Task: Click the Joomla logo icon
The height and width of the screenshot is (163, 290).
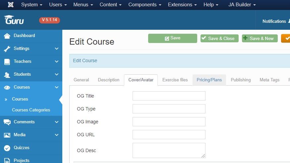Action: (x=10, y=5)
